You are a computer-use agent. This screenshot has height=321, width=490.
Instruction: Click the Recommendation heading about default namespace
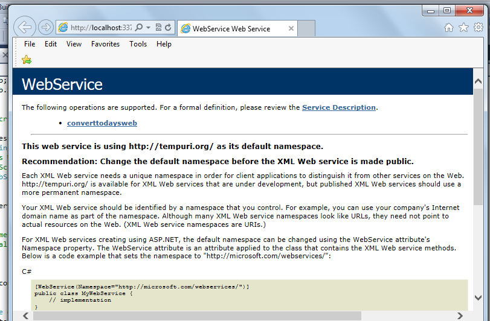[218, 161]
